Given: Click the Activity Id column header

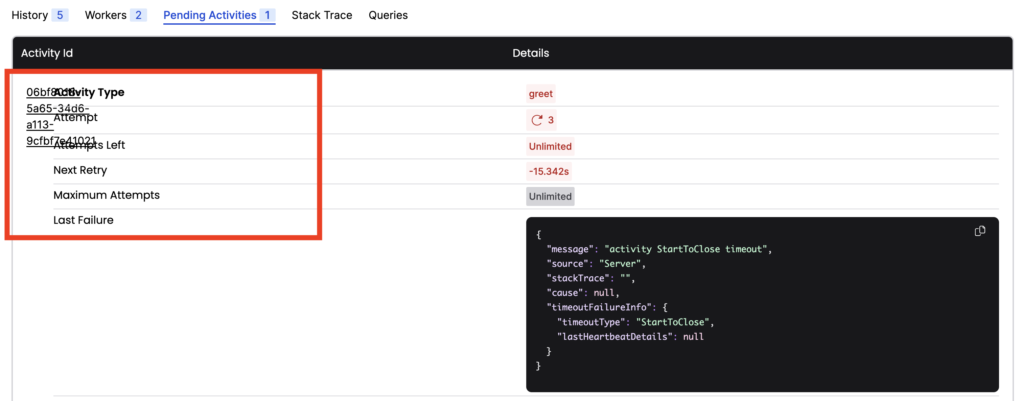Looking at the screenshot, I should click(x=47, y=53).
